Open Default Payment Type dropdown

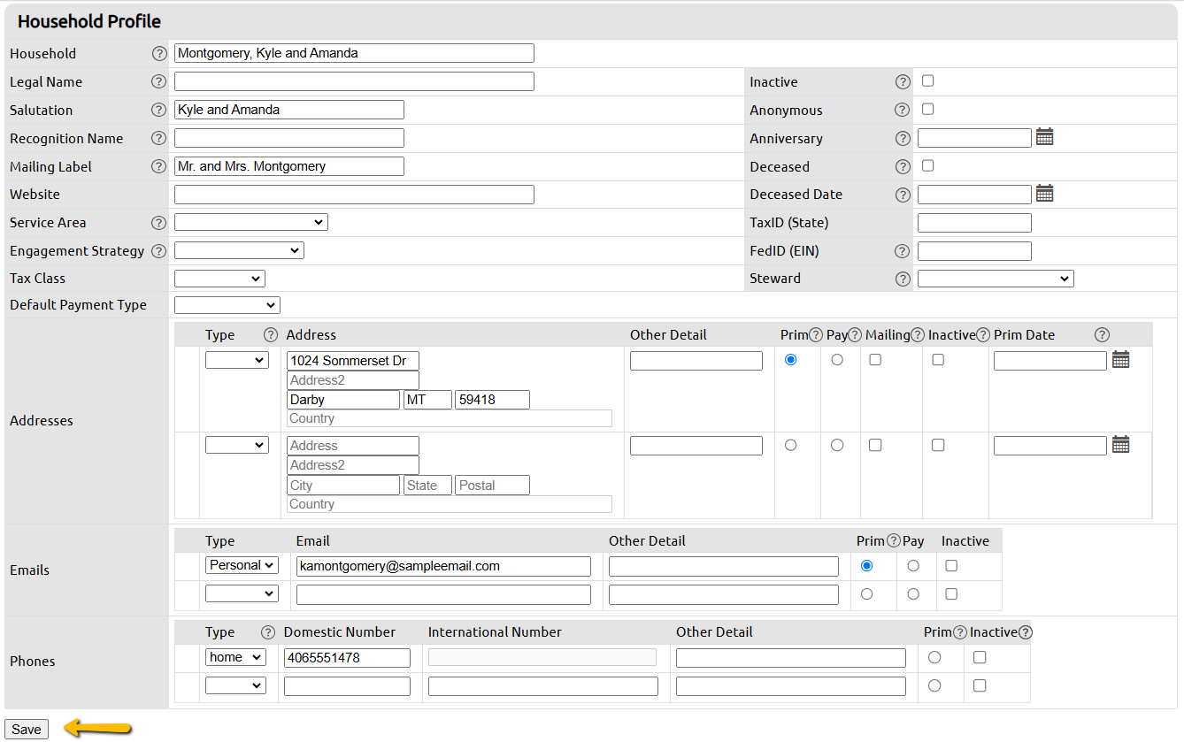coord(227,305)
